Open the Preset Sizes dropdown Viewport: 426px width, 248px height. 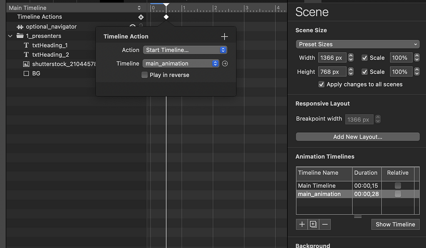(x=357, y=44)
